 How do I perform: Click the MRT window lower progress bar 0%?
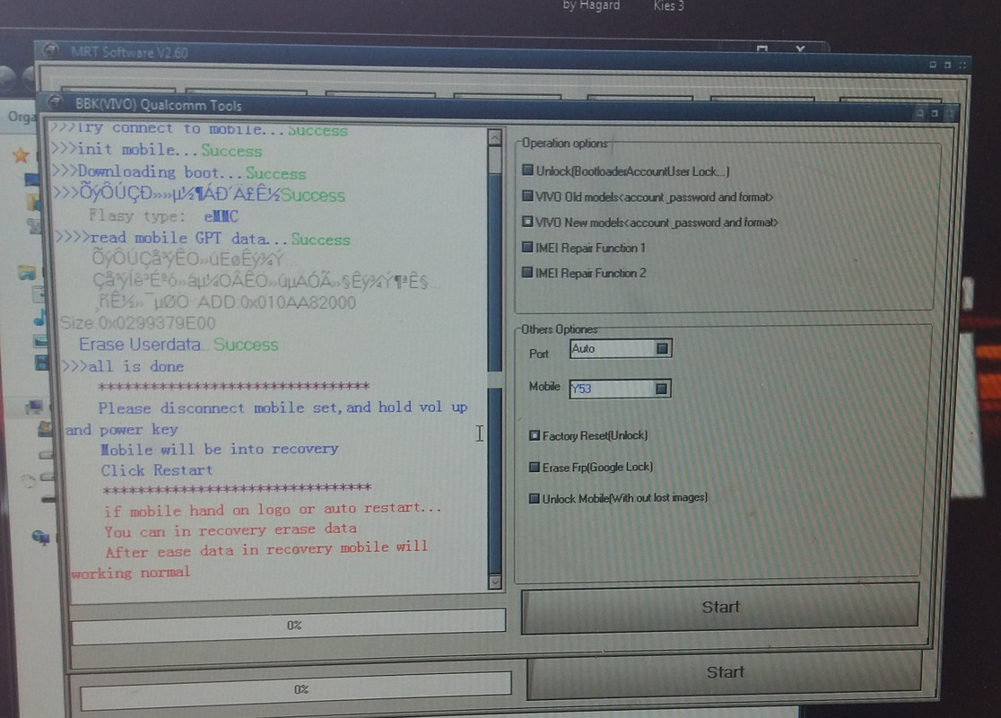pos(296,690)
